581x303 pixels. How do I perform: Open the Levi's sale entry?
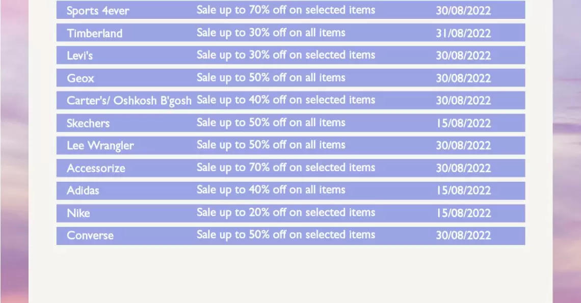tap(290, 55)
